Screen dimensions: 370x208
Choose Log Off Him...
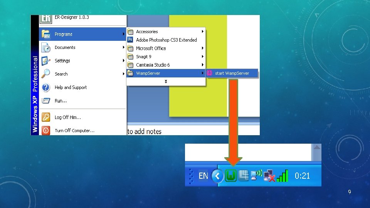point(82,117)
